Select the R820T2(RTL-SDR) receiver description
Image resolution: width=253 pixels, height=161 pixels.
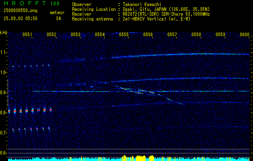(166, 14)
